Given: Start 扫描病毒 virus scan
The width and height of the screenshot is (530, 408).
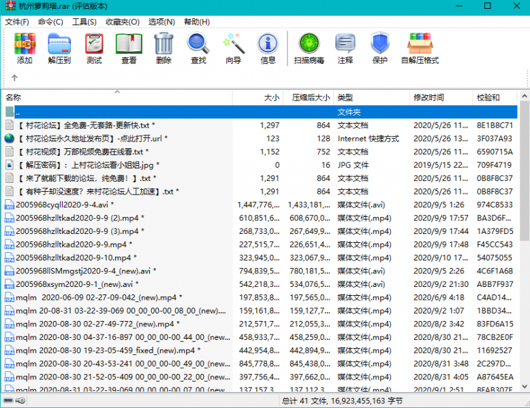Looking at the screenshot, I should [309, 48].
